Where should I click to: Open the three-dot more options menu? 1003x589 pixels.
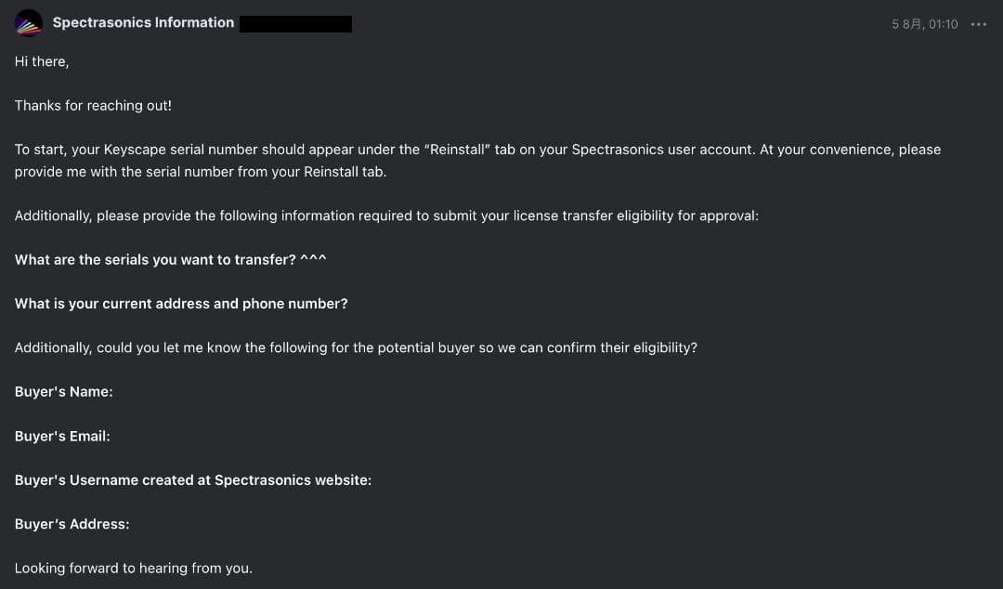(x=978, y=24)
